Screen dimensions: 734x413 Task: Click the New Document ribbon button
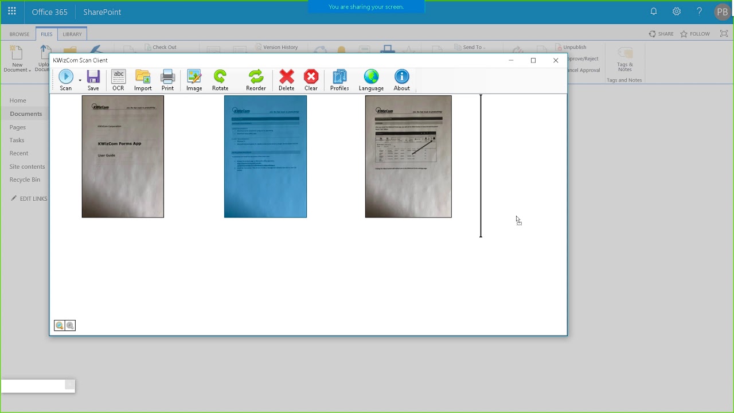click(x=17, y=59)
